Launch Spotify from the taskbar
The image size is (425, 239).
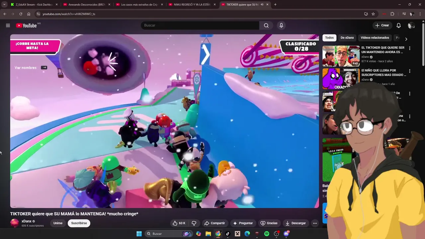tap(267, 234)
